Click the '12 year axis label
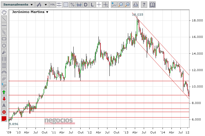The image size is (205, 136). point(89,132)
